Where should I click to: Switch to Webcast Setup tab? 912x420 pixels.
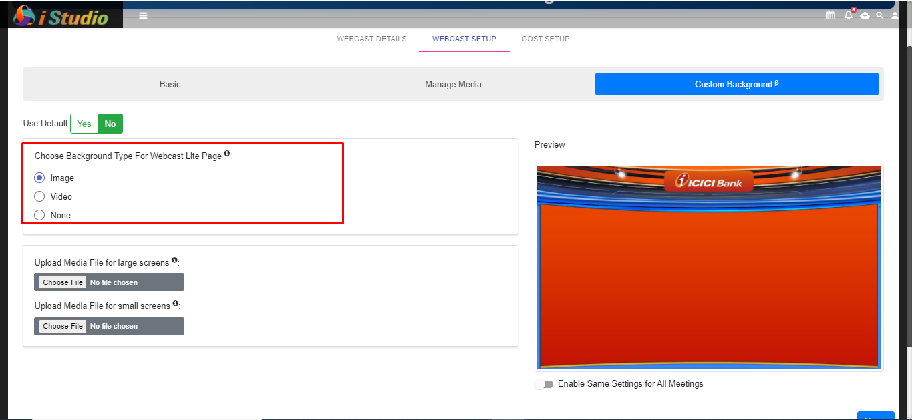[x=464, y=39]
